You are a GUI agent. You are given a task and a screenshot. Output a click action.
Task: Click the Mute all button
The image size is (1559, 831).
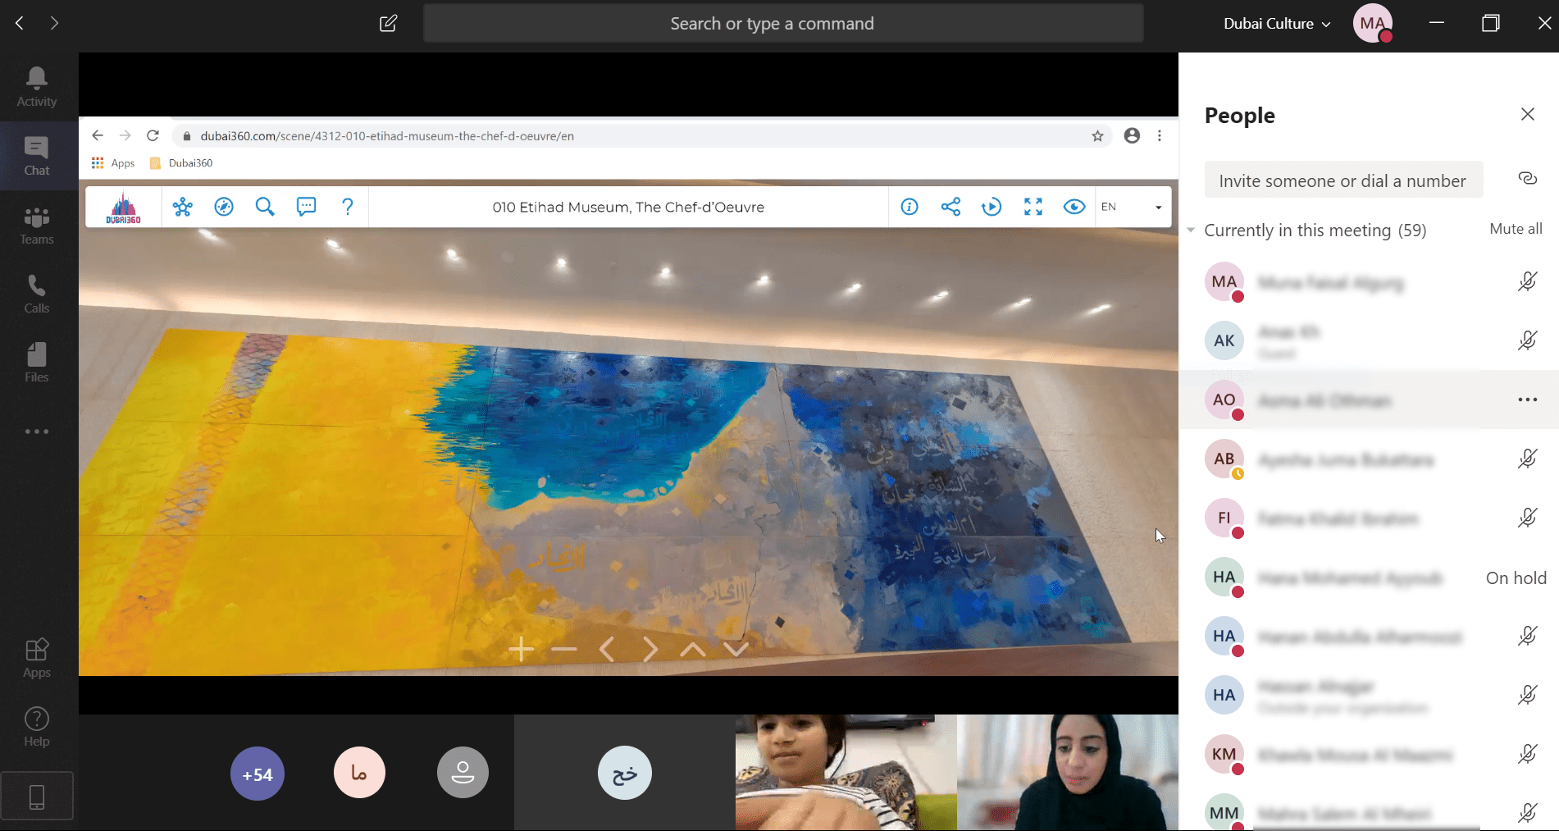[x=1516, y=229]
